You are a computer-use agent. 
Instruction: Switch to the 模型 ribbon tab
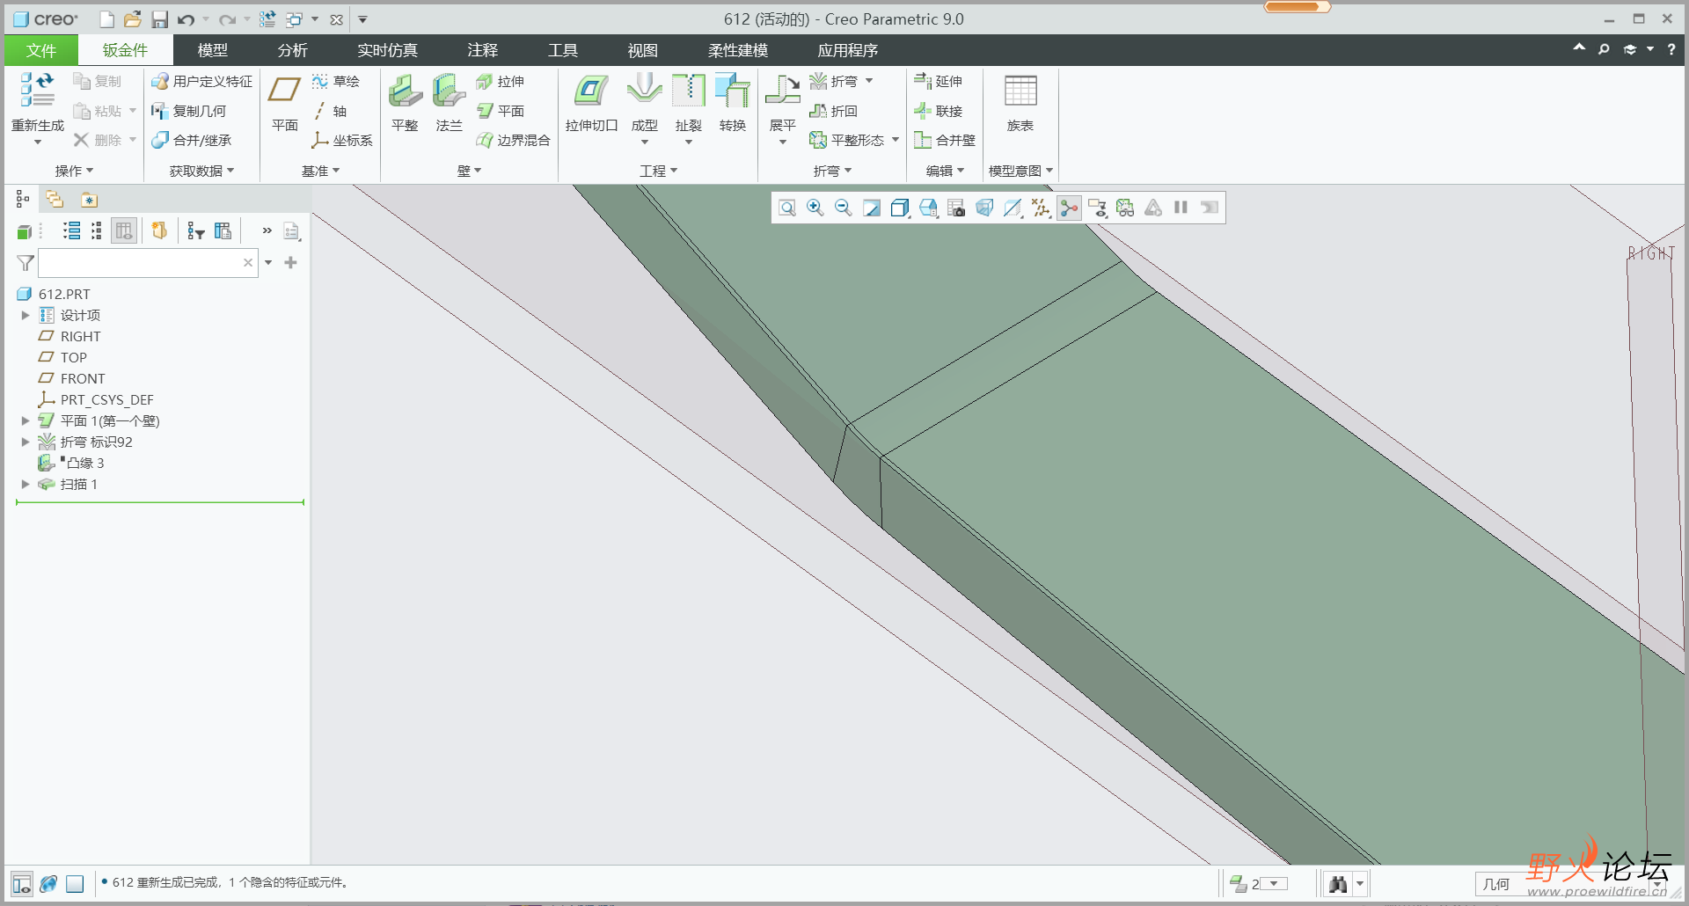coord(213,50)
